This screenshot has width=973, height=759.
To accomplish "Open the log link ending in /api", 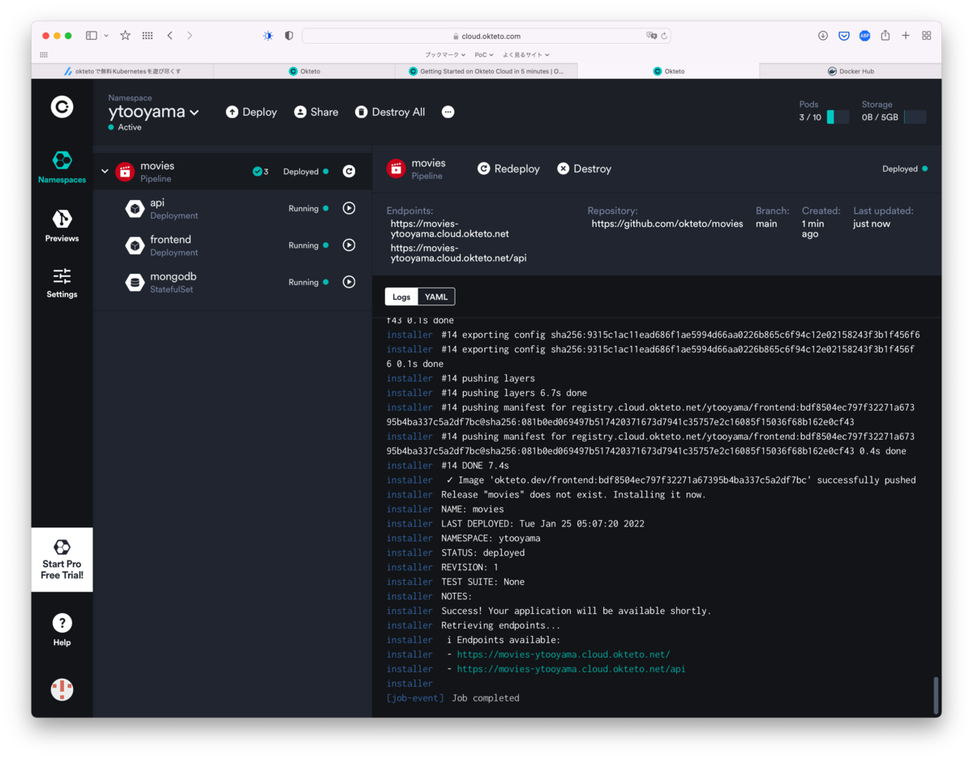I will pyautogui.click(x=571, y=669).
